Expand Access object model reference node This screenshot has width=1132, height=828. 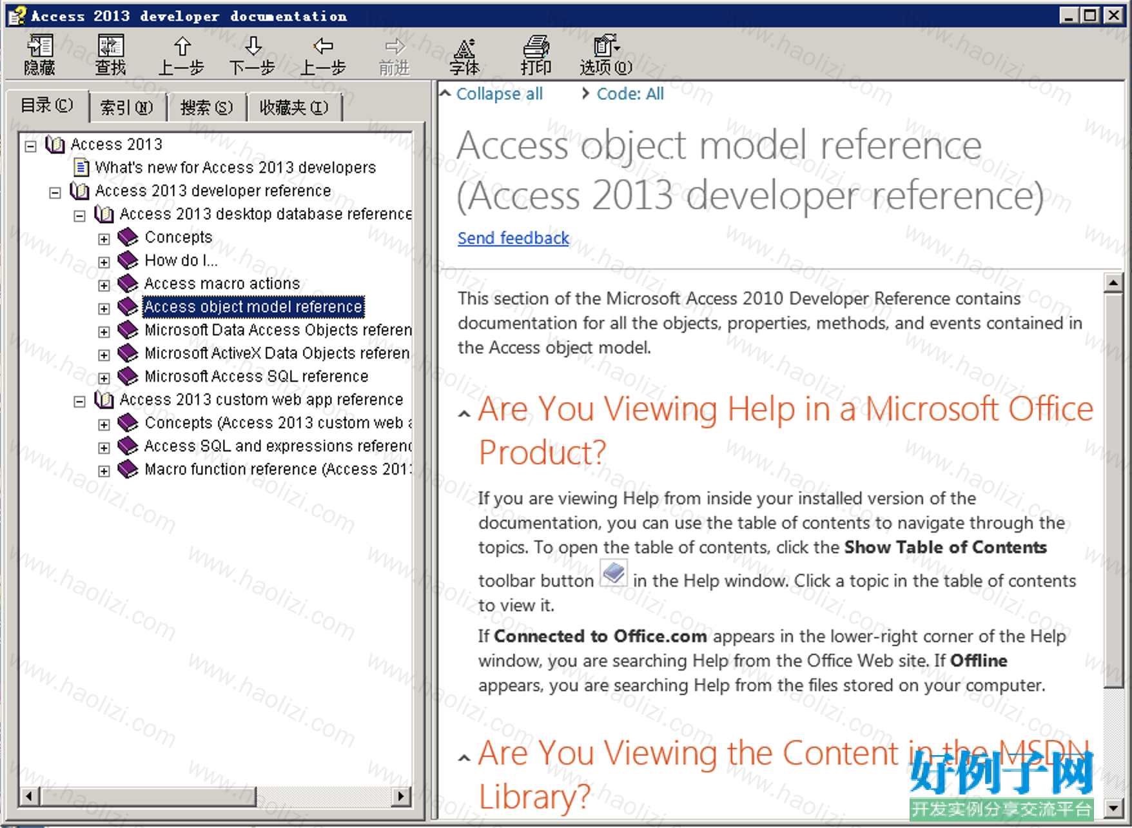[x=104, y=309]
